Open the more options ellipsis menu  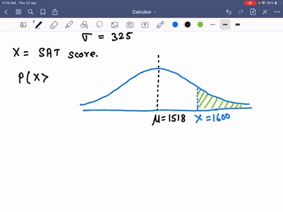[277, 12]
